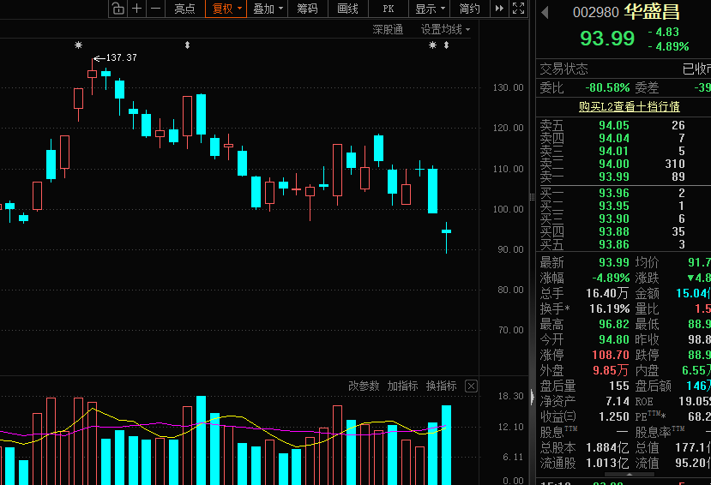Close the volume indicator panel

(471, 386)
